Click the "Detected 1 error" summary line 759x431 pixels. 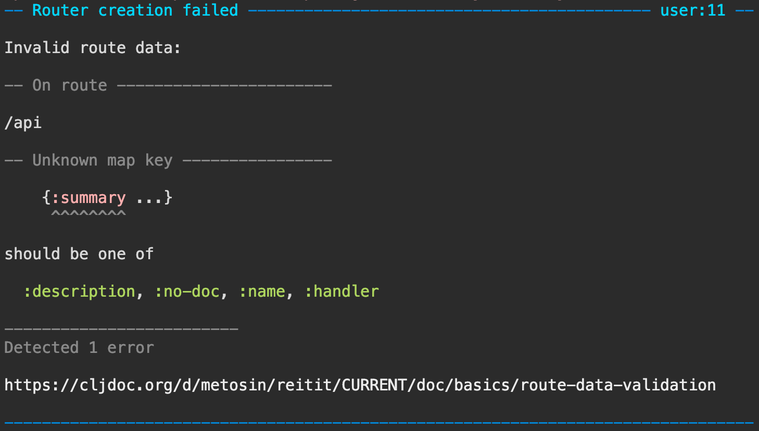point(79,348)
